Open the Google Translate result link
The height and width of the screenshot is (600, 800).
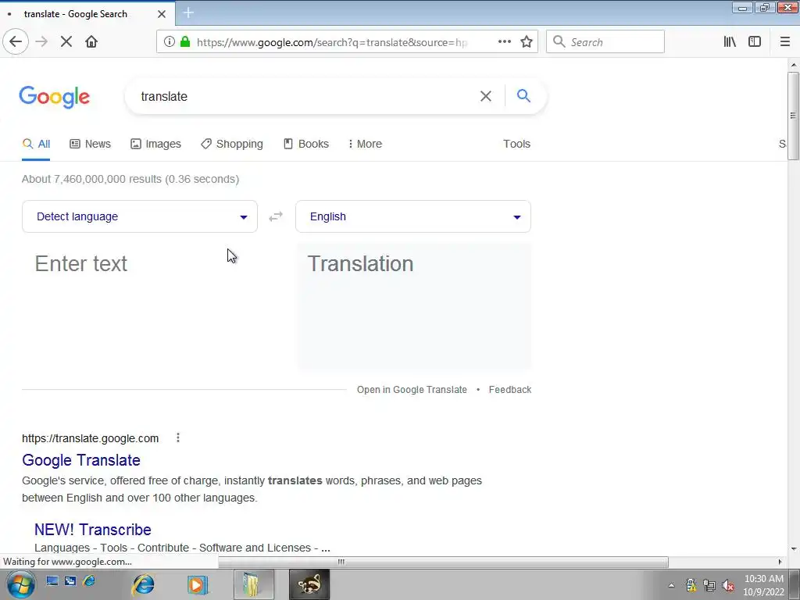click(x=81, y=460)
